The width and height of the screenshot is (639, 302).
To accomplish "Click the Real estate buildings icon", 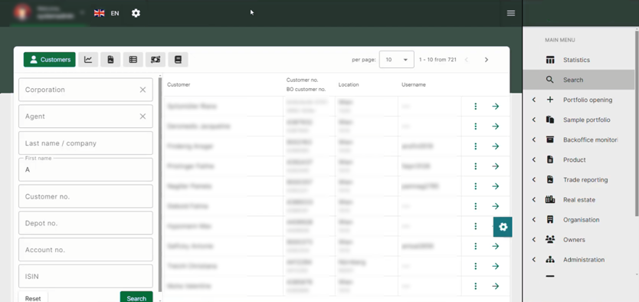I will pos(550,200).
